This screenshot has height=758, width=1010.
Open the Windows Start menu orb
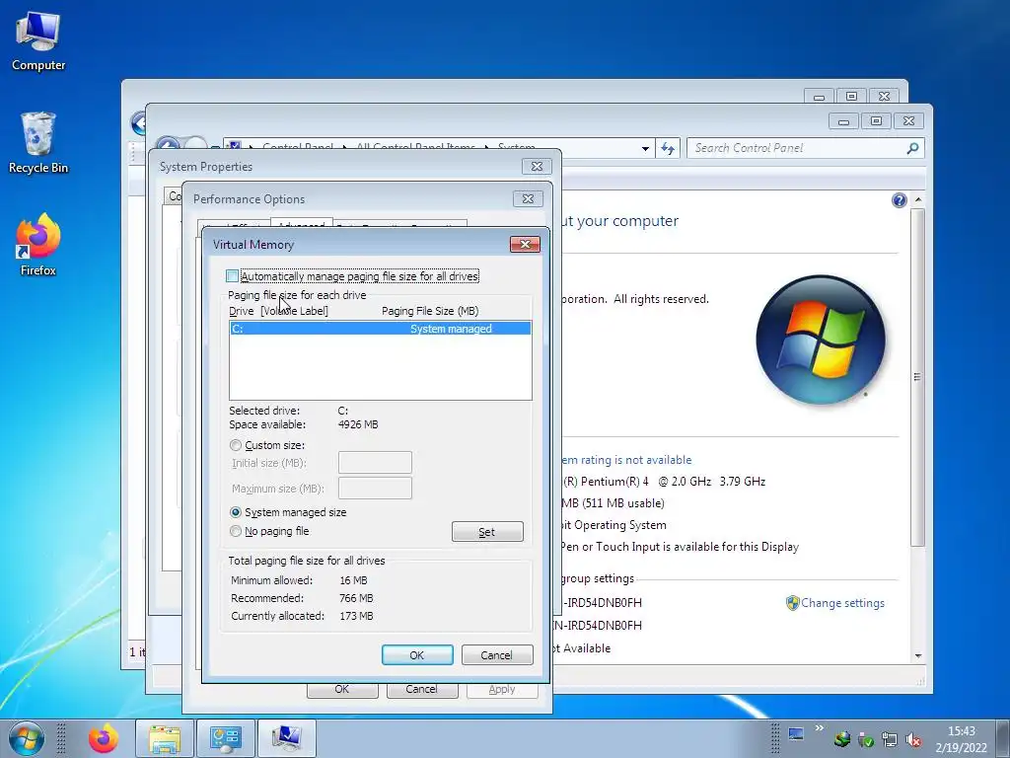(x=27, y=738)
